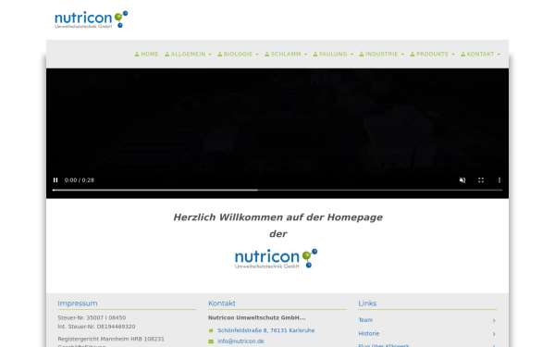
Task: Open the Historie link
Action: [x=369, y=333]
